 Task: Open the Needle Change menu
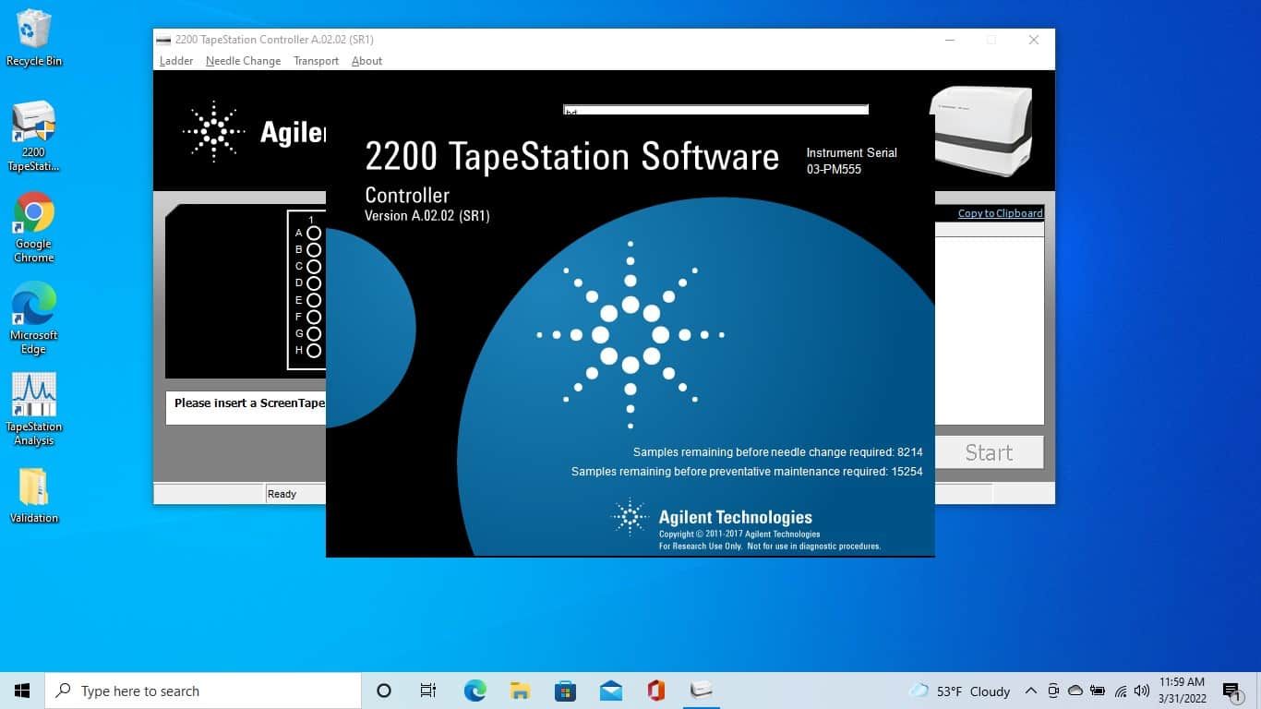(x=243, y=61)
